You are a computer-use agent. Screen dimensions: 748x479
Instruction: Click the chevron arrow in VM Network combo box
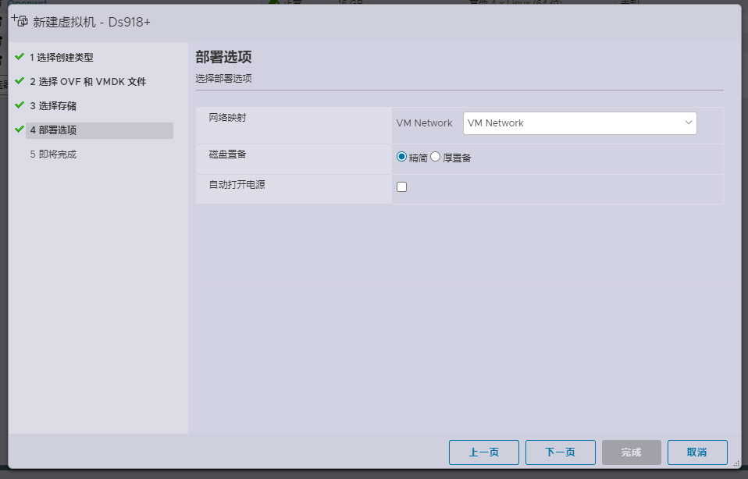tap(689, 123)
